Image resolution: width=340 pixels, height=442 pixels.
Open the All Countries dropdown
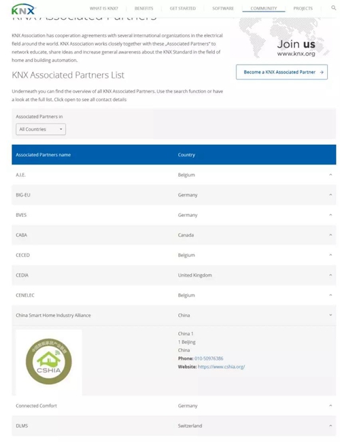tap(41, 129)
